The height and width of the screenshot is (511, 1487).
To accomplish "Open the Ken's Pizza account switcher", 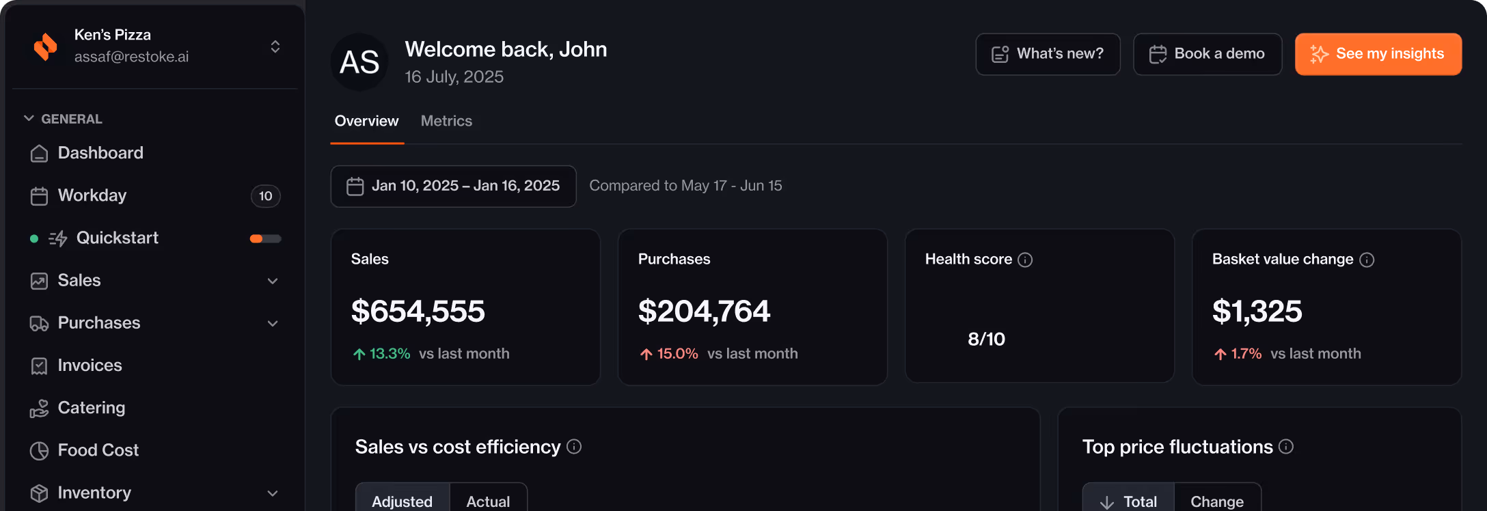I will tap(275, 46).
